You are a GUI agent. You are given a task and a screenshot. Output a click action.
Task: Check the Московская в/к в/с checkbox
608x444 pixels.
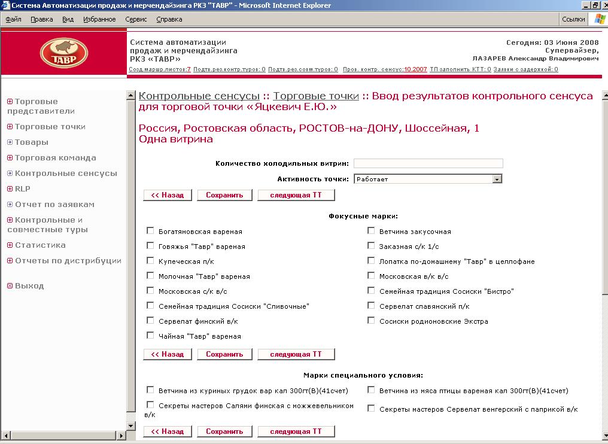pyautogui.click(x=371, y=276)
